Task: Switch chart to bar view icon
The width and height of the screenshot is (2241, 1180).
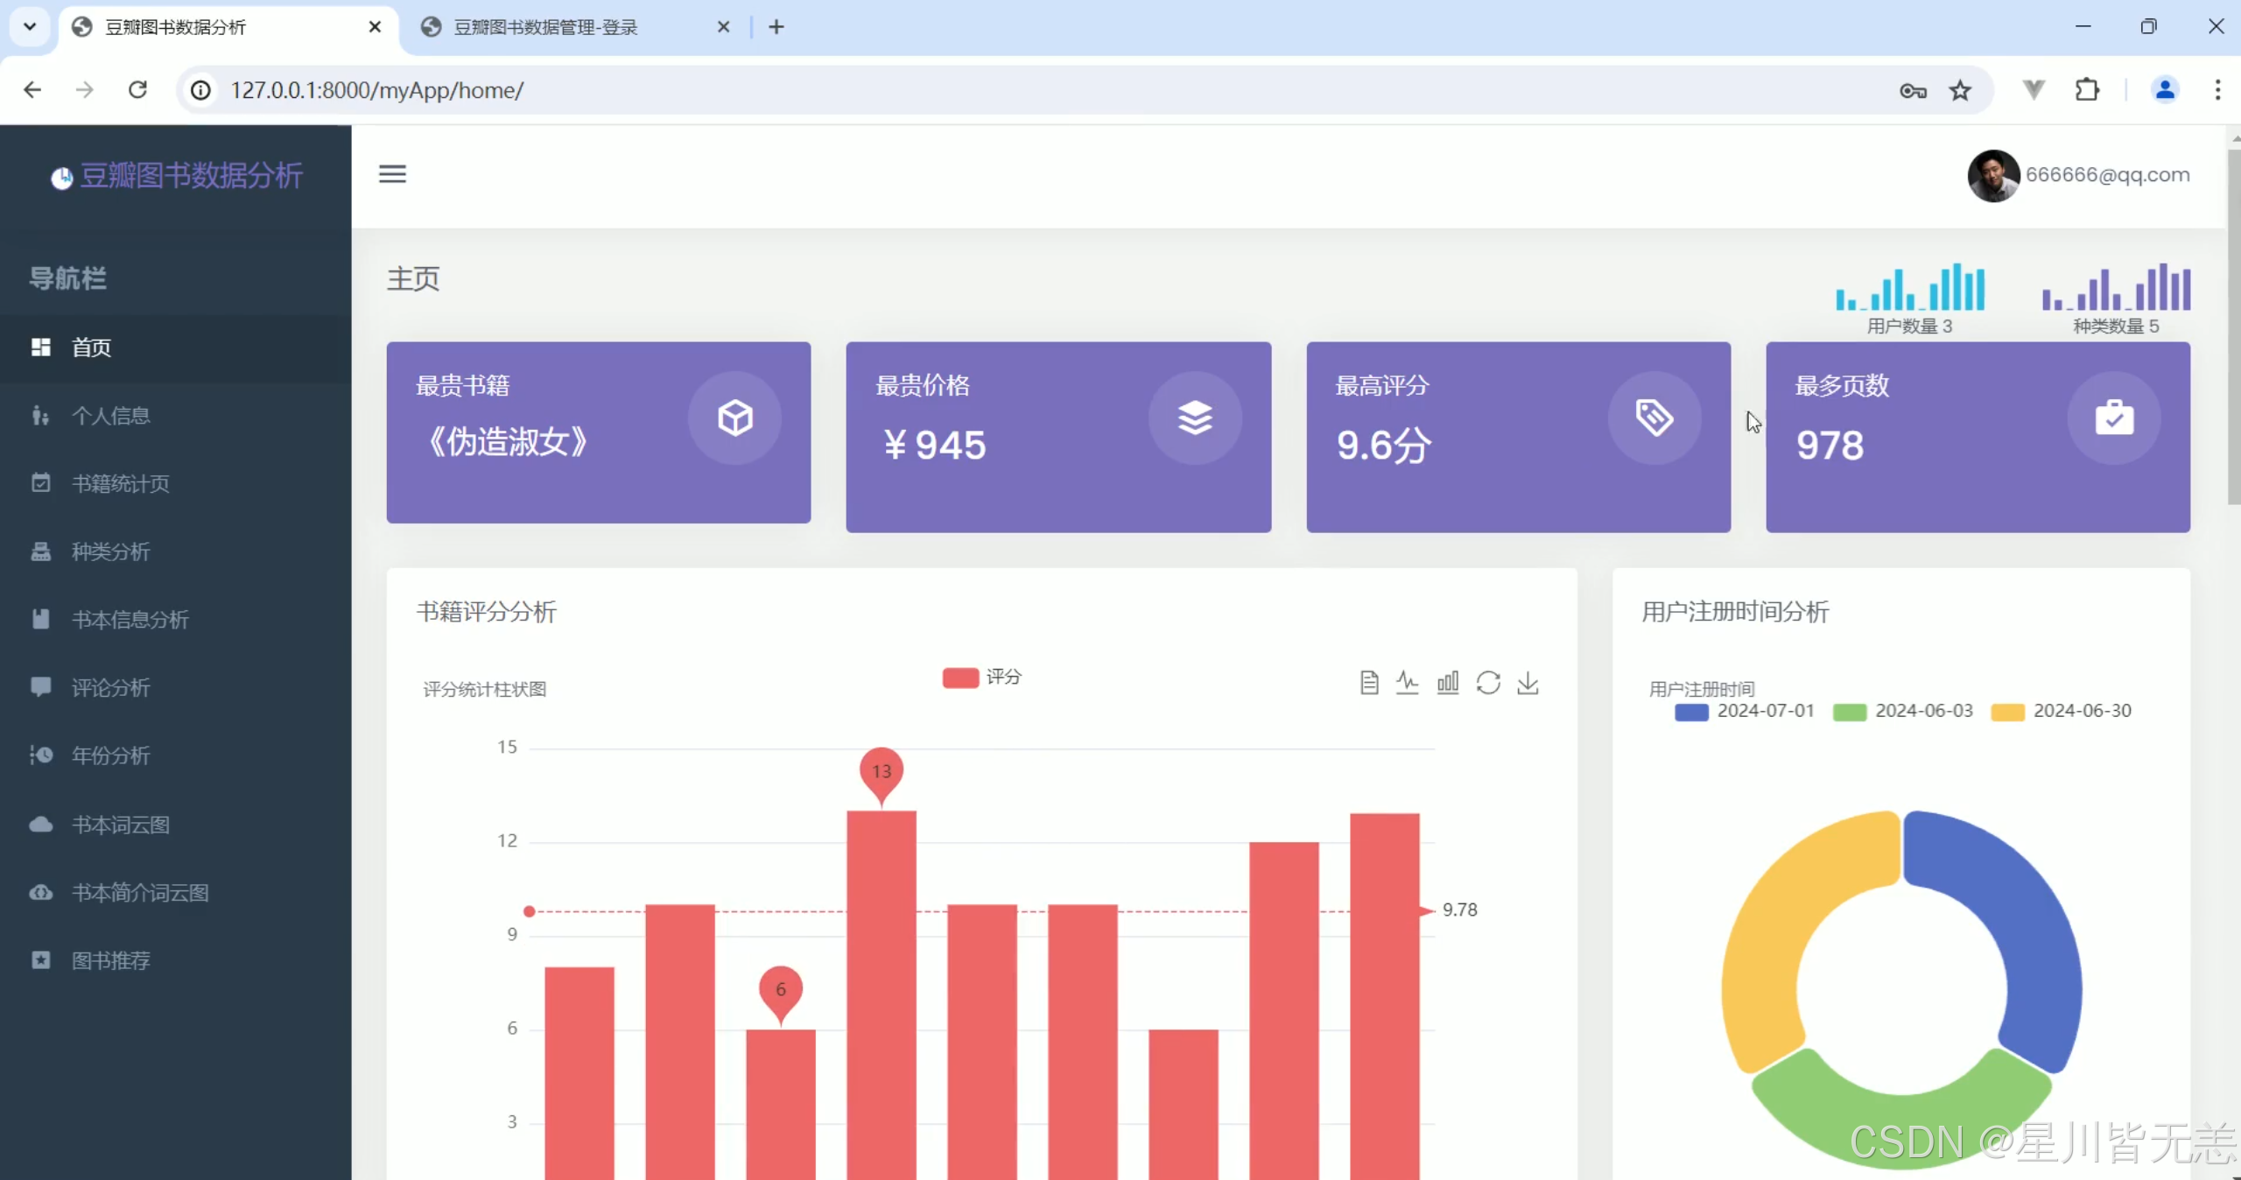Action: pyautogui.click(x=1448, y=683)
